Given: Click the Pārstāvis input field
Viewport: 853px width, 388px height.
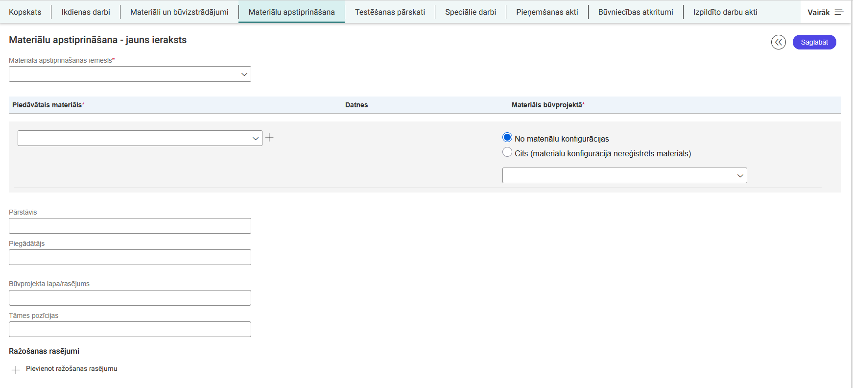Looking at the screenshot, I should pos(130,226).
